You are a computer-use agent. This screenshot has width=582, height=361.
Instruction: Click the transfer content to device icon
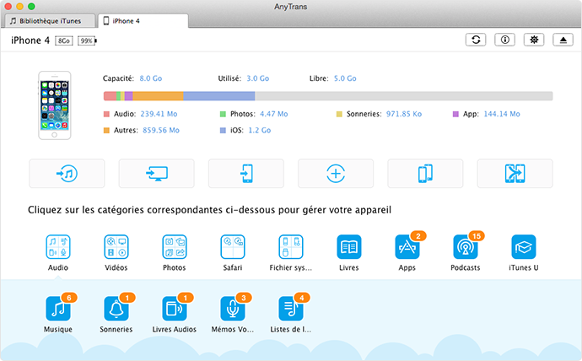coord(246,174)
